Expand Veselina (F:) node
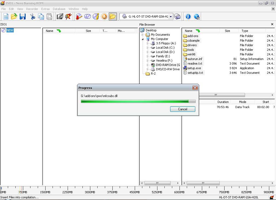 point(148,61)
